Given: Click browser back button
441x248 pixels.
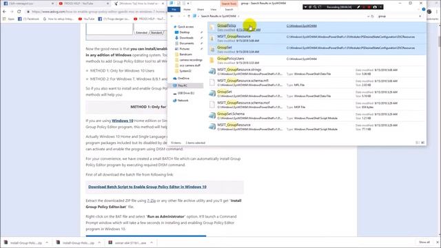Looking at the screenshot, I should click(x=4, y=12).
